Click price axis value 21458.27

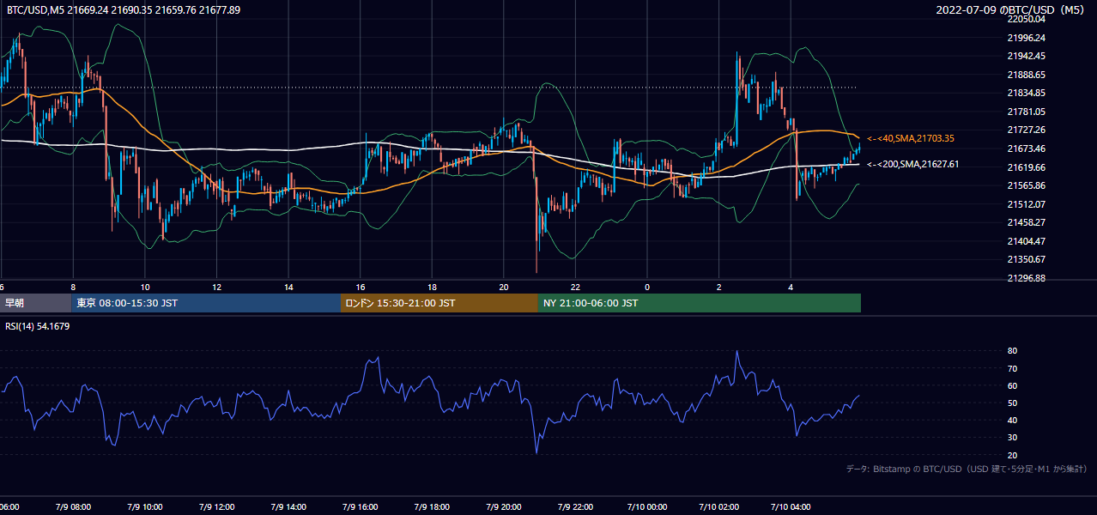tap(1026, 222)
